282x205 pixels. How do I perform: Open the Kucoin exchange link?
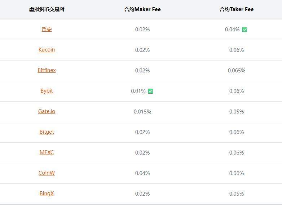point(47,50)
